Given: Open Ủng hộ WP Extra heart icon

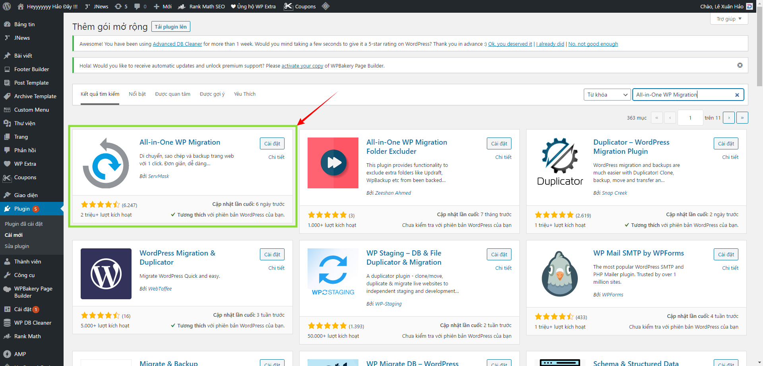Looking at the screenshot, I should tap(232, 6).
